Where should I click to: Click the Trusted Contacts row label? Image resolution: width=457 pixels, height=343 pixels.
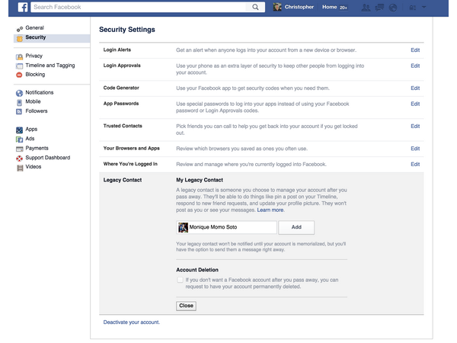click(x=123, y=126)
